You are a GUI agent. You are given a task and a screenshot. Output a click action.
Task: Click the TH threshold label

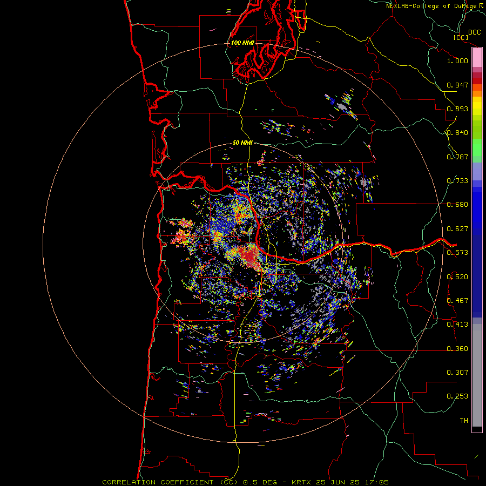click(464, 421)
